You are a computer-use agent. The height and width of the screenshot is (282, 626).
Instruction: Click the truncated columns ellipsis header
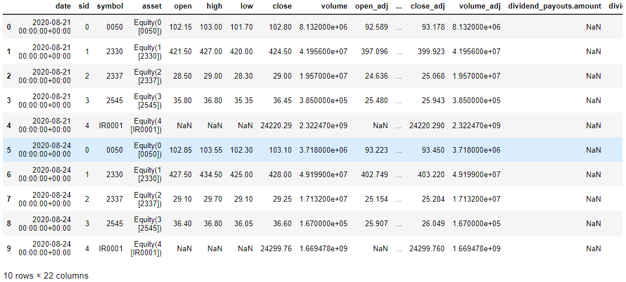coord(399,6)
